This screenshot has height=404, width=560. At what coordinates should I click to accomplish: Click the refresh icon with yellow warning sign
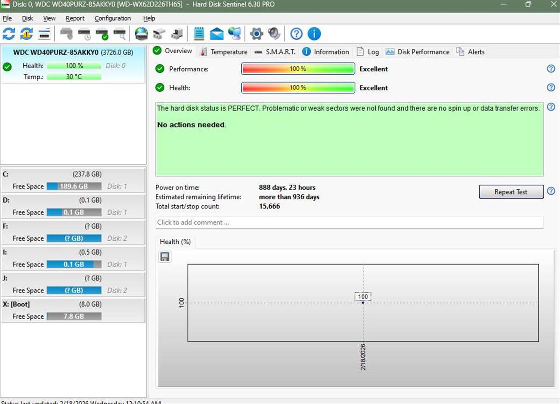(27, 34)
